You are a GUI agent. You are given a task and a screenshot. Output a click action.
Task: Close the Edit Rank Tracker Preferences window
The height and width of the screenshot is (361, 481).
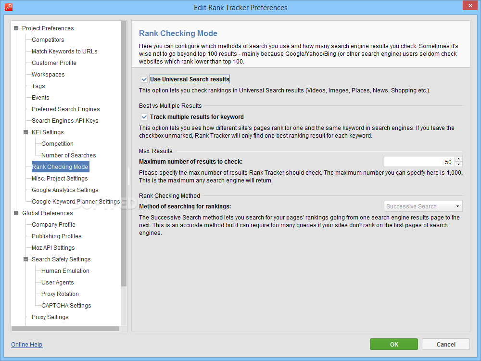tap(470, 5)
